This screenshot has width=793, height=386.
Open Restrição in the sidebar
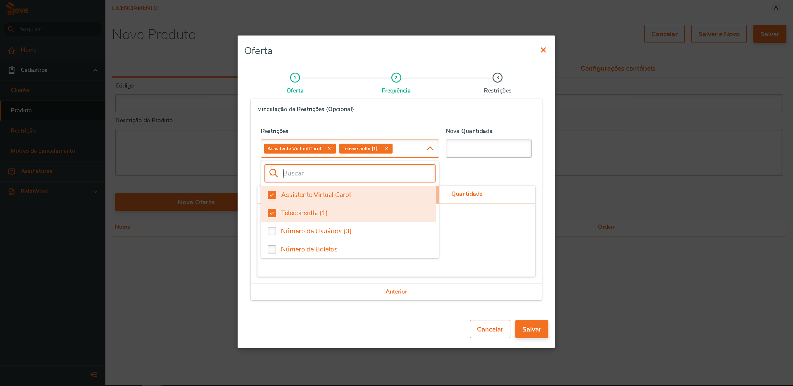(x=52, y=130)
